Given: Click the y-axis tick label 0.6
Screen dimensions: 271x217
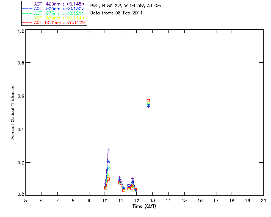Looking at the screenshot, I should pos(21,96).
